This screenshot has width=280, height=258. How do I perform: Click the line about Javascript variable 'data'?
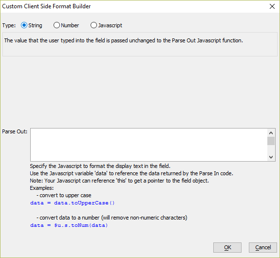131,173
